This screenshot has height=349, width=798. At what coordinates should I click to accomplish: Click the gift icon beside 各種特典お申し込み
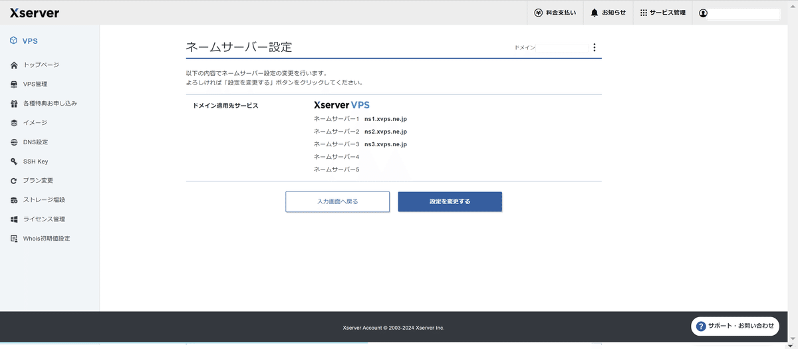(14, 104)
